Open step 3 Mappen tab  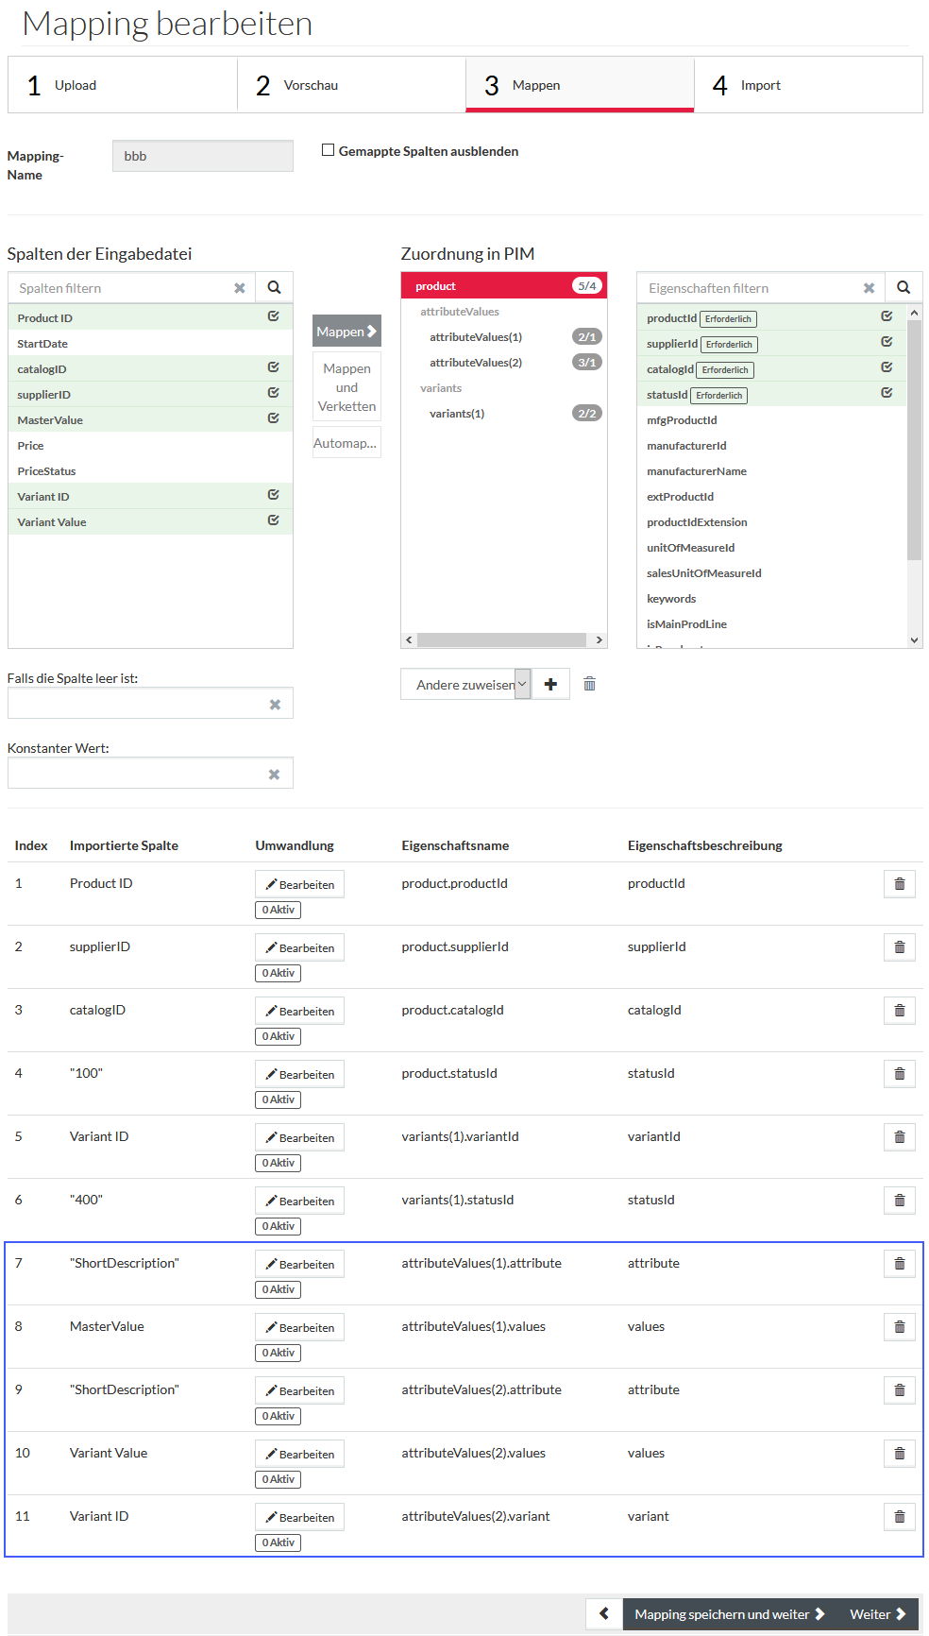pyautogui.click(x=580, y=85)
